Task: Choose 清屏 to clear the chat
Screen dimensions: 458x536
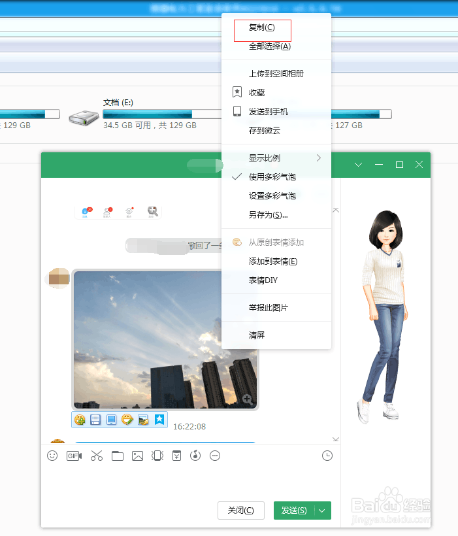Action: click(276, 335)
